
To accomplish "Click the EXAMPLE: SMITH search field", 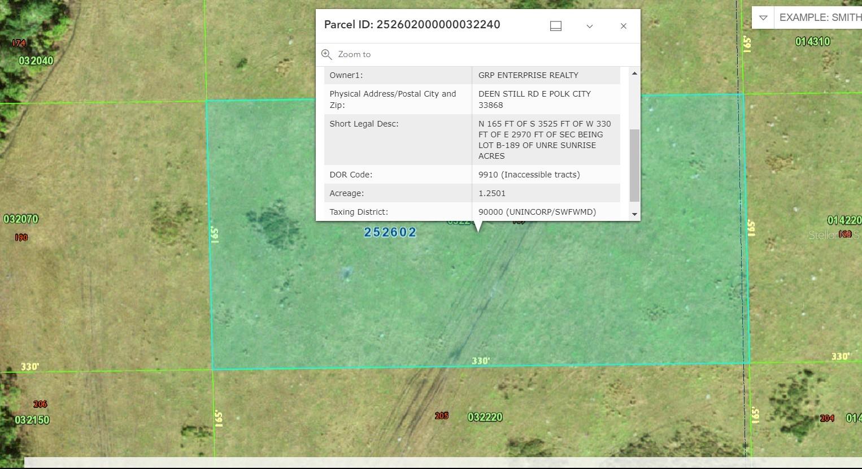I will click(819, 18).
